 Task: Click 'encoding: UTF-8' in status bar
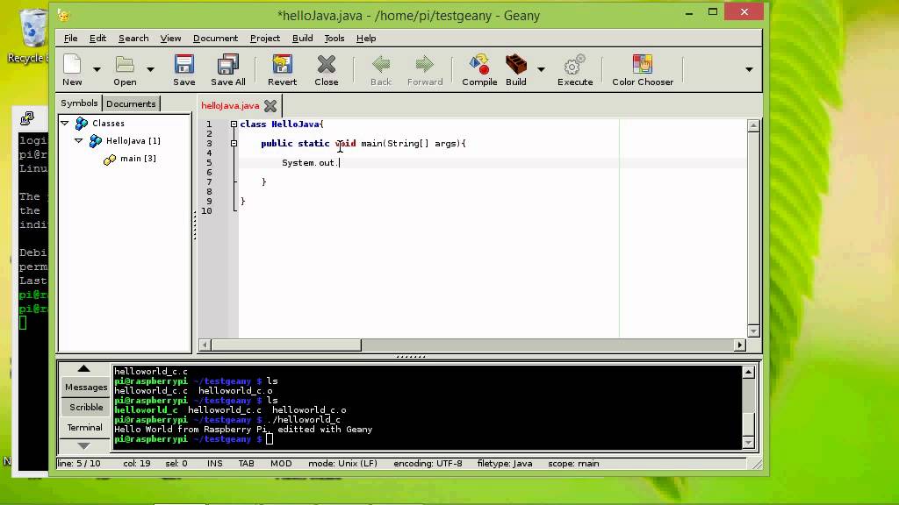pyautogui.click(x=428, y=464)
